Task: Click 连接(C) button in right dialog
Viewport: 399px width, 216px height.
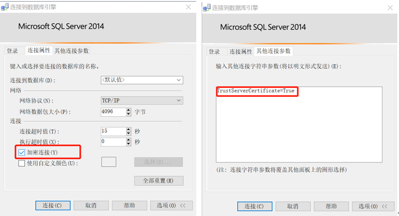Action: tap(254, 206)
